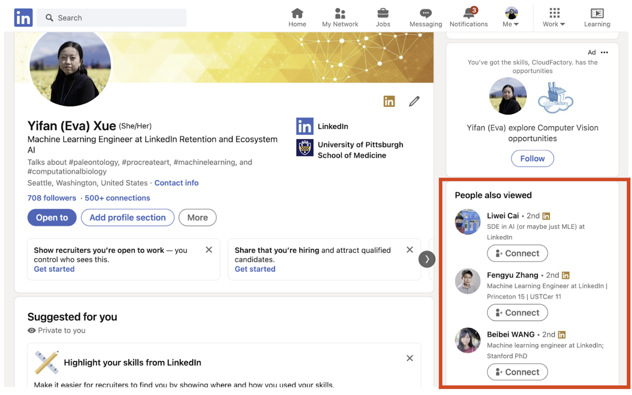
Task: Open the 708 followers link
Action: (52, 198)
